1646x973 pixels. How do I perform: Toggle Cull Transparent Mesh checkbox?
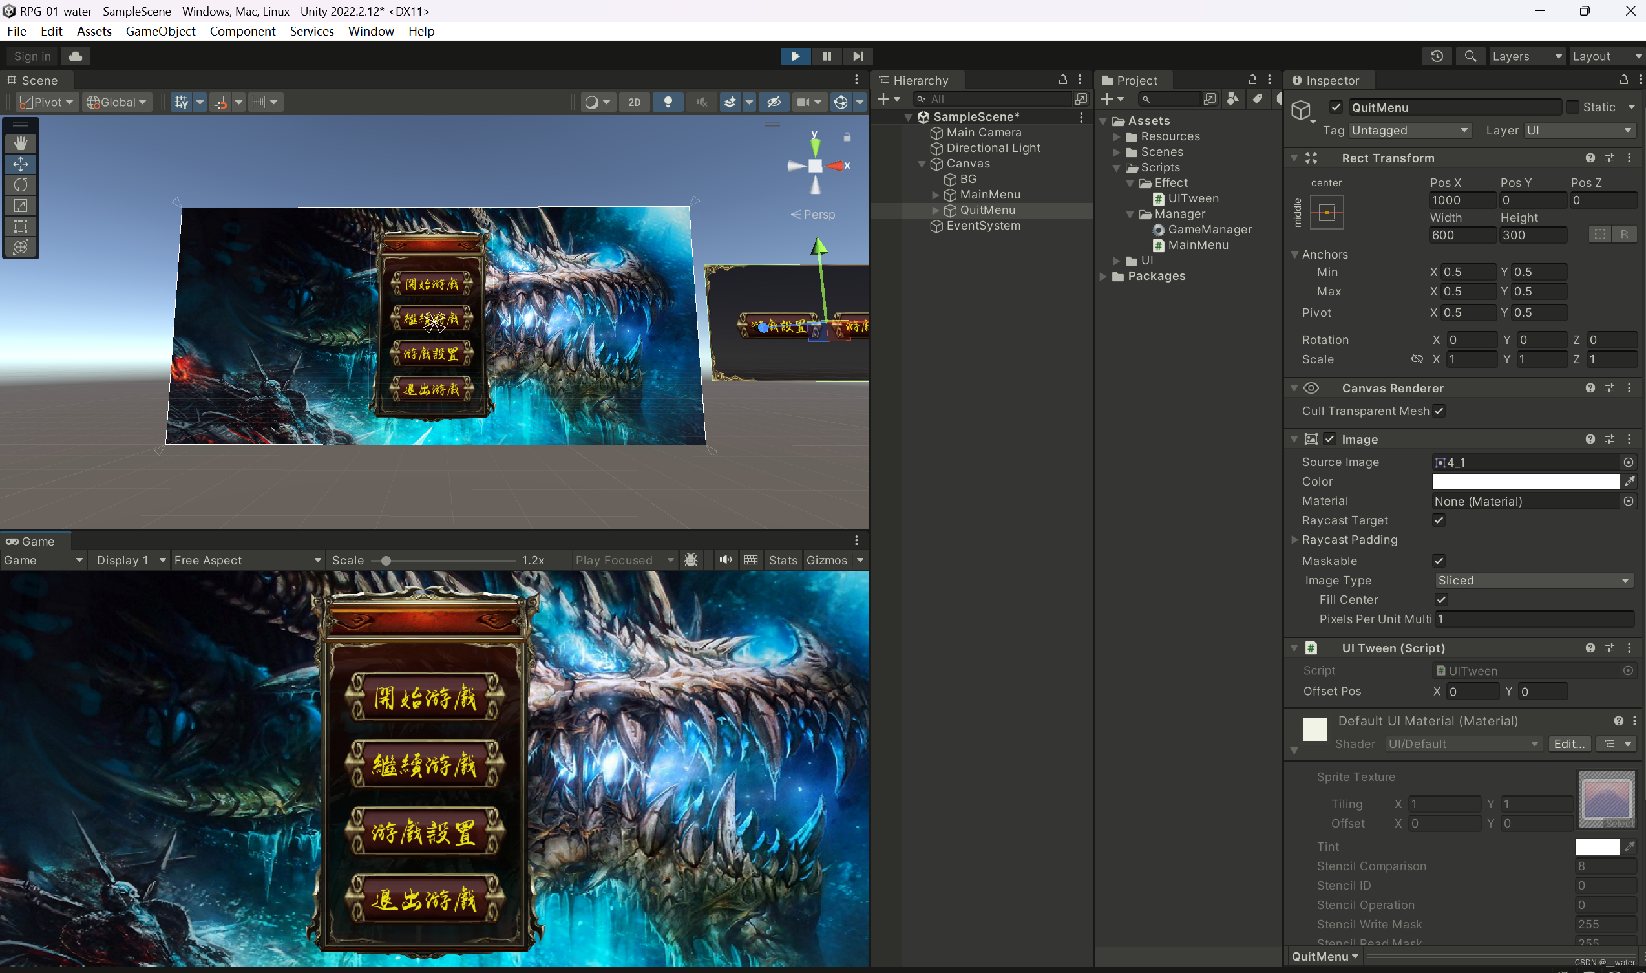[x=1439, y=411]
